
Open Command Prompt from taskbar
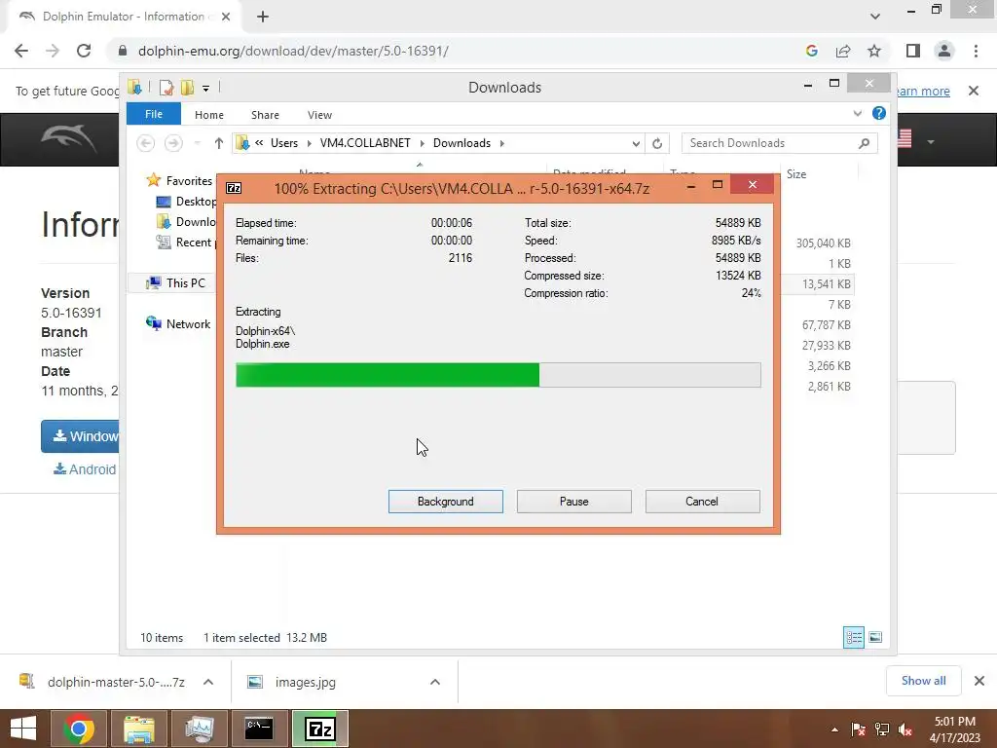tap(259, 729)
